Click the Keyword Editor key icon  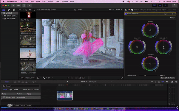18,5
